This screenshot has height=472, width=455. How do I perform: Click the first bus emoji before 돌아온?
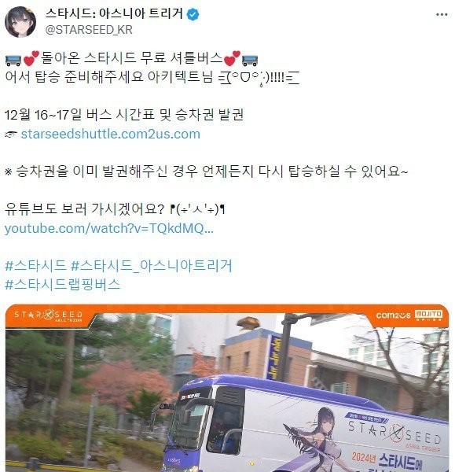13,61
